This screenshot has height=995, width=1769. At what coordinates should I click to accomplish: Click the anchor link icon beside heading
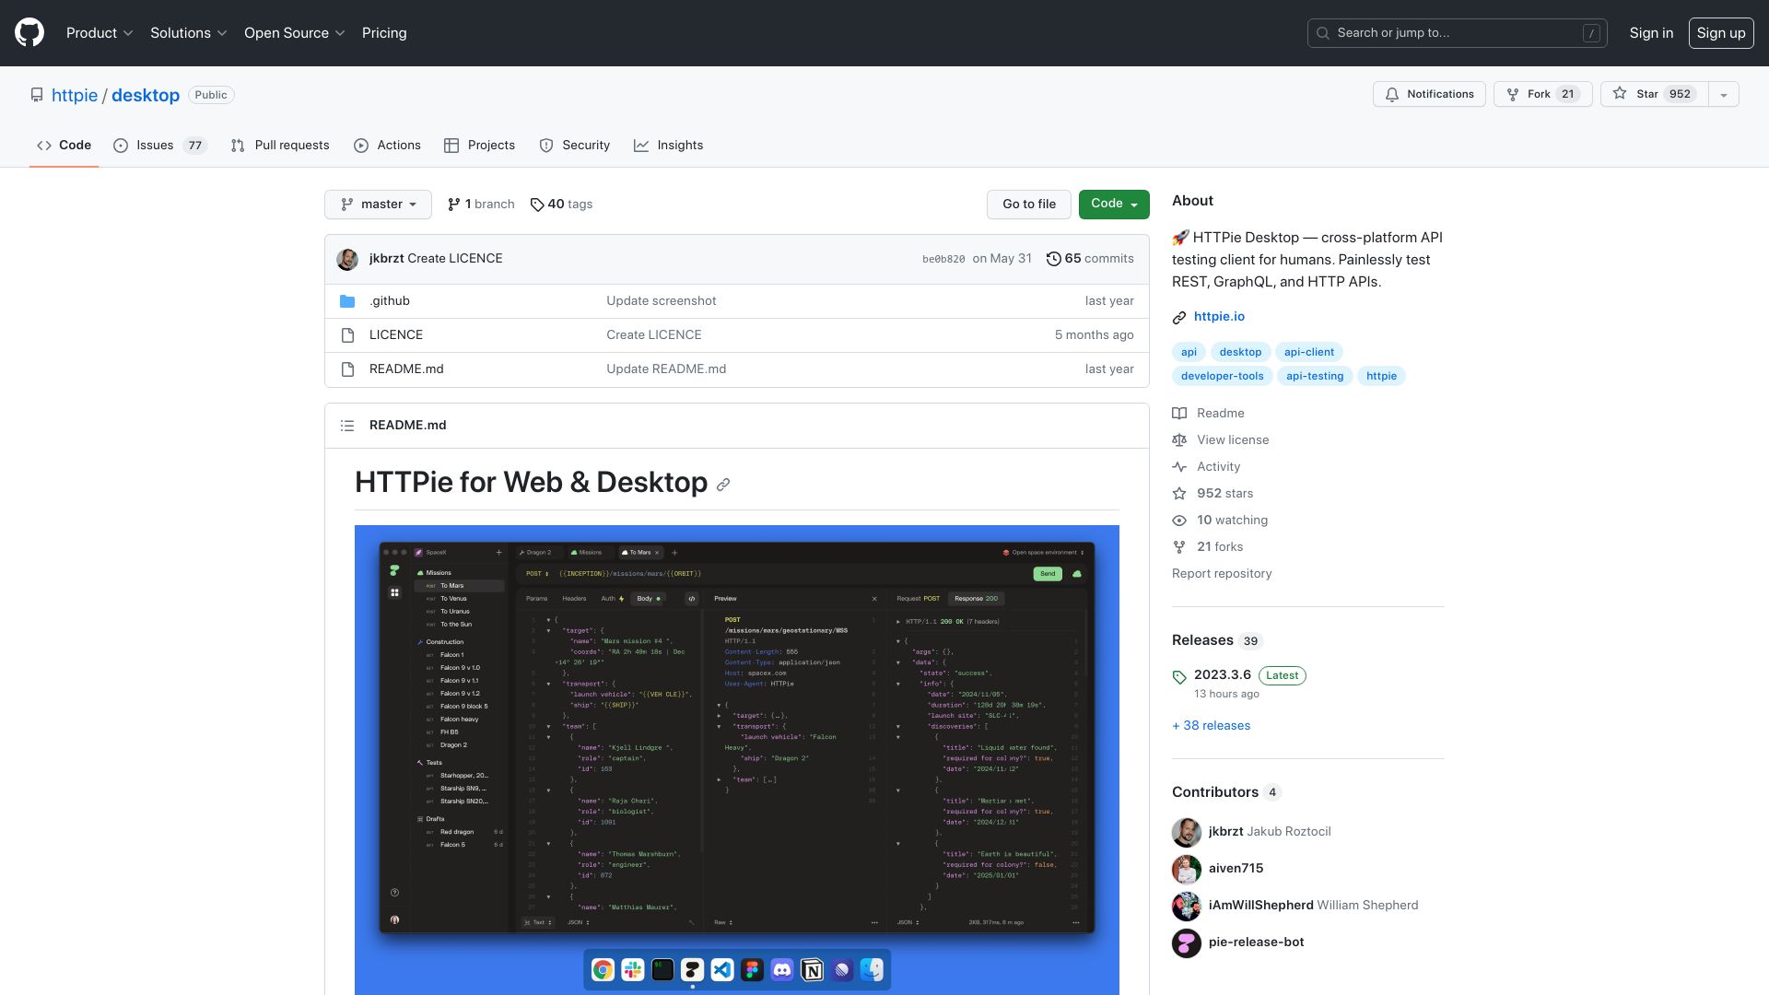(723, 485)
